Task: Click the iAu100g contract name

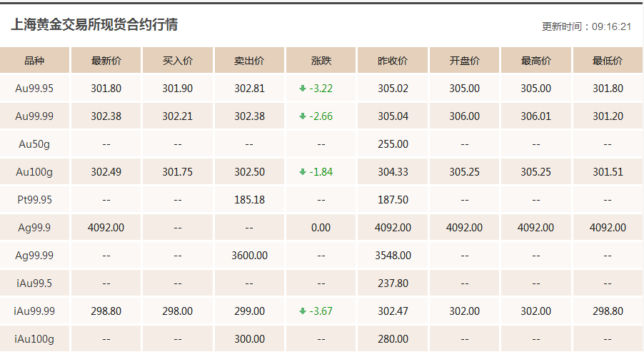Action: (34, 339)
